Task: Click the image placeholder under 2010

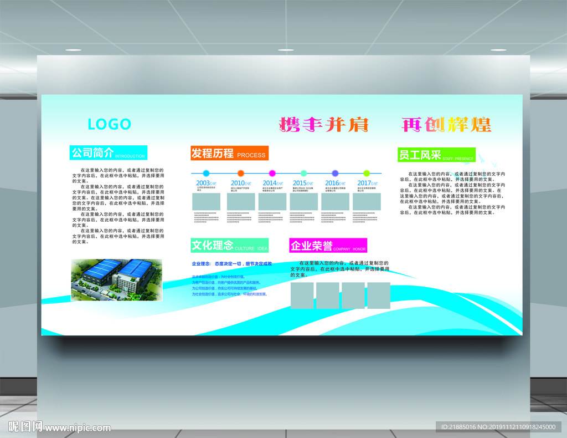Action: [x=241, y=202]
